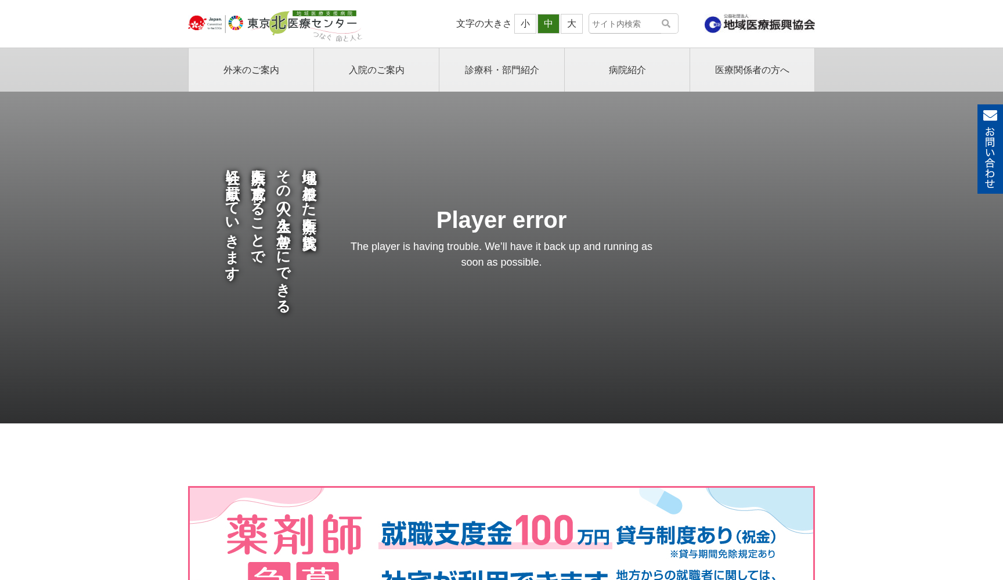Click the Japan cherry blossom emblem

197,21
